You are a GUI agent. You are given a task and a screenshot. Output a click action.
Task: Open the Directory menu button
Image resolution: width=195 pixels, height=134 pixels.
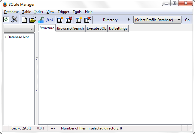[116, 20]
